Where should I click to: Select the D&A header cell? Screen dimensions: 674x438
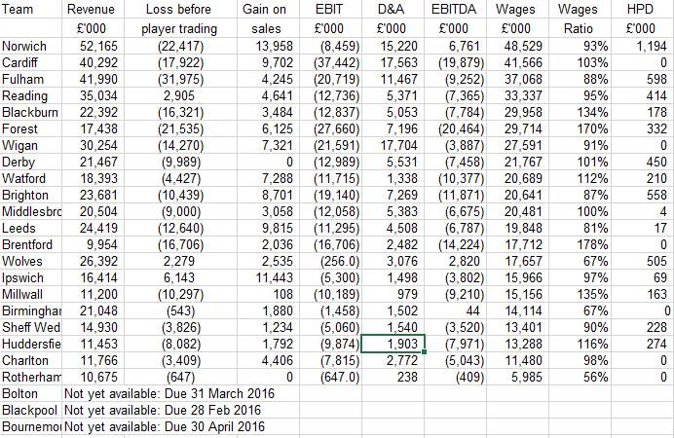(393, 9)
